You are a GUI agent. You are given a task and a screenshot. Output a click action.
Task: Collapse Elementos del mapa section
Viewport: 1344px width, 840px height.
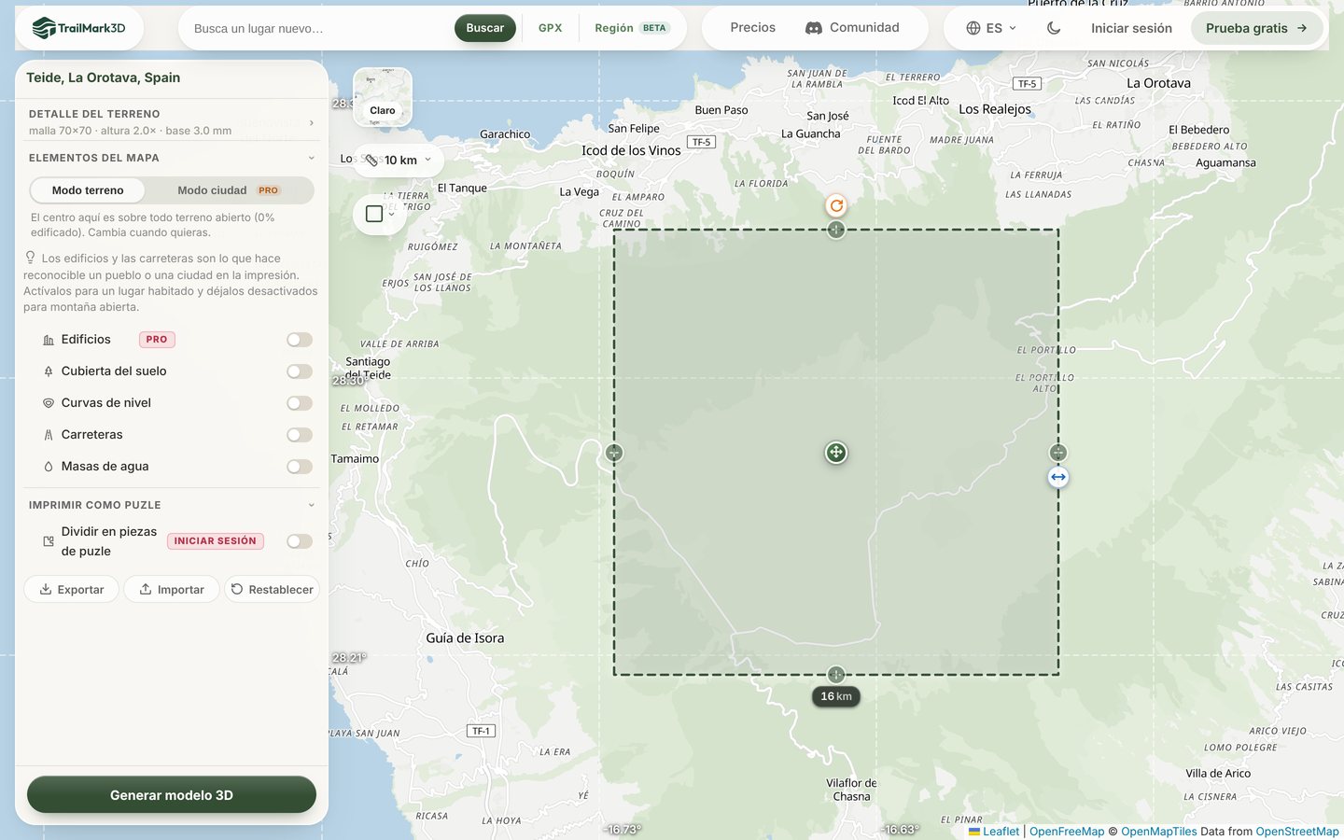pos(172,158)
